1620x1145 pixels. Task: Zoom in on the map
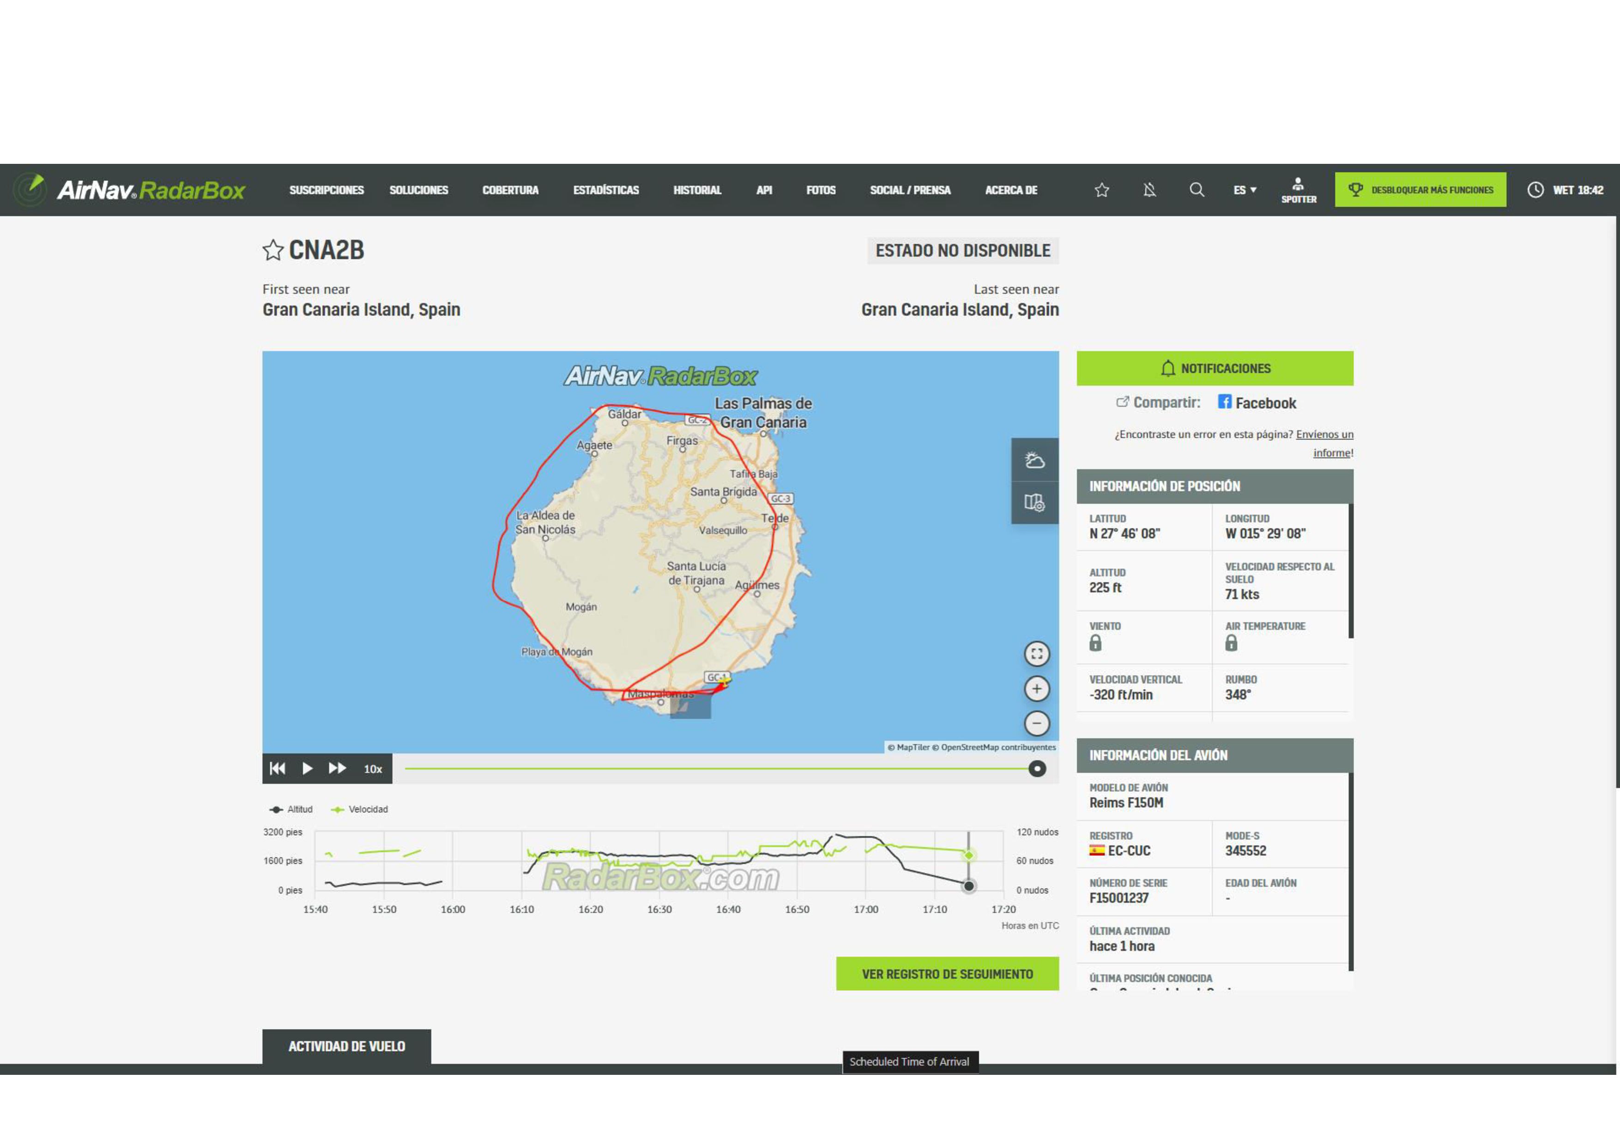click(1036, 689)
